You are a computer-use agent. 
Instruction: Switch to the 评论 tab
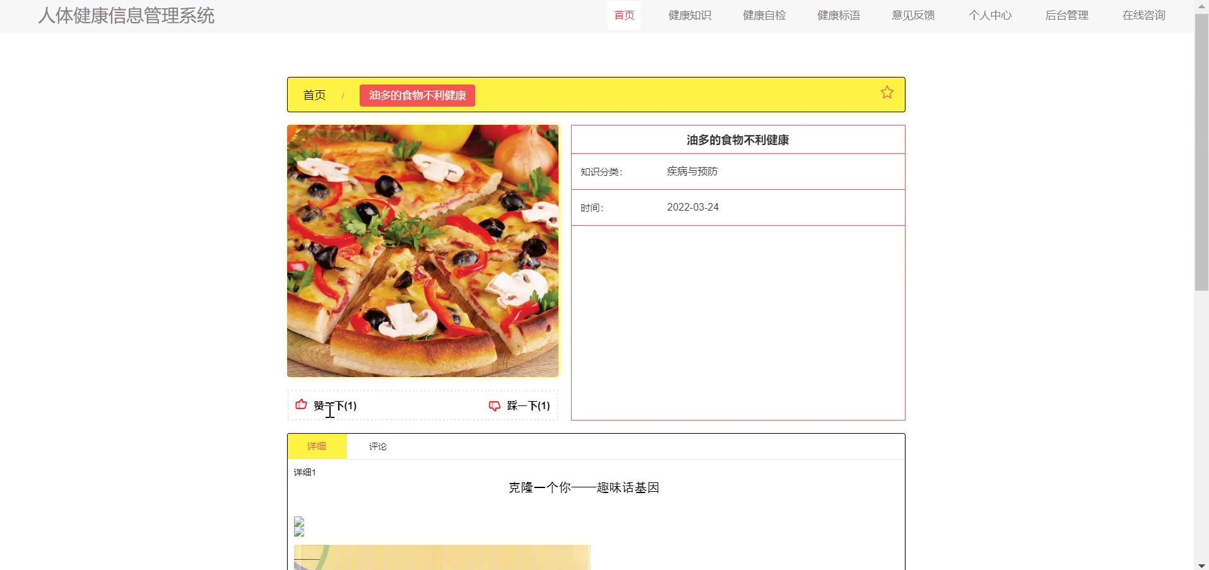pyautogui.click(x=378, y=446)
